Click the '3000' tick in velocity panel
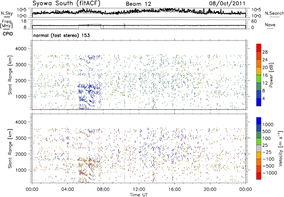 pyautogui.click(x=21, y=138)
